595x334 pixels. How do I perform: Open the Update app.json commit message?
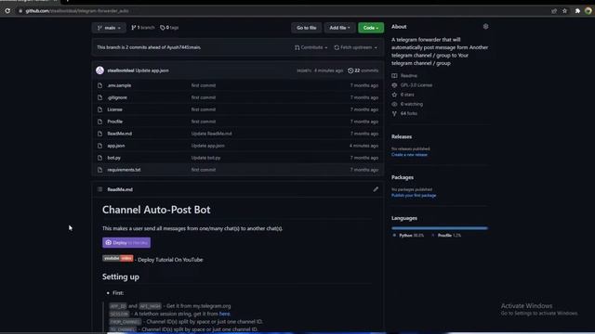[x=152, y=71]
